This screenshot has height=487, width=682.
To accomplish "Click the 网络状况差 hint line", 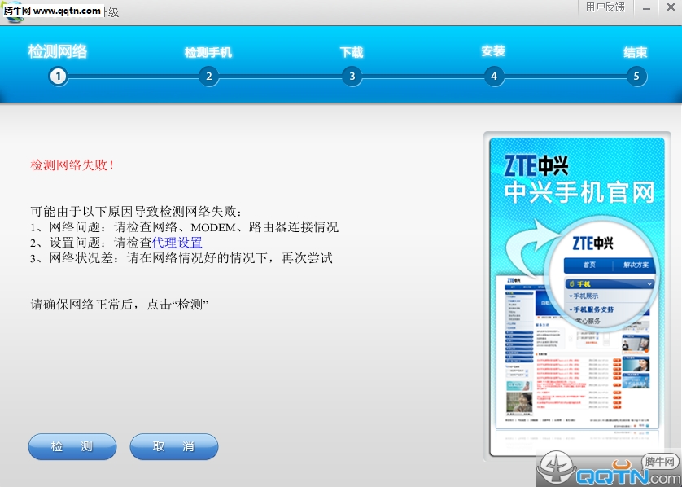I will [181, 258].
